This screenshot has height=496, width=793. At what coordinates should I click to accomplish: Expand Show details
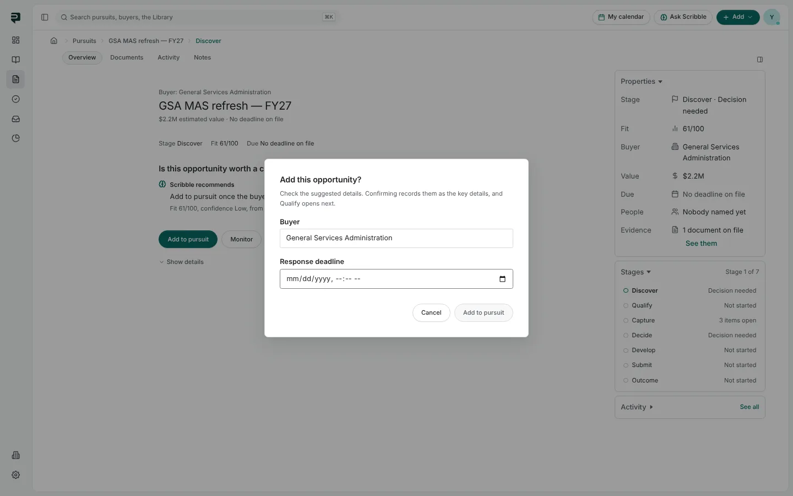[x=181, y=262]
